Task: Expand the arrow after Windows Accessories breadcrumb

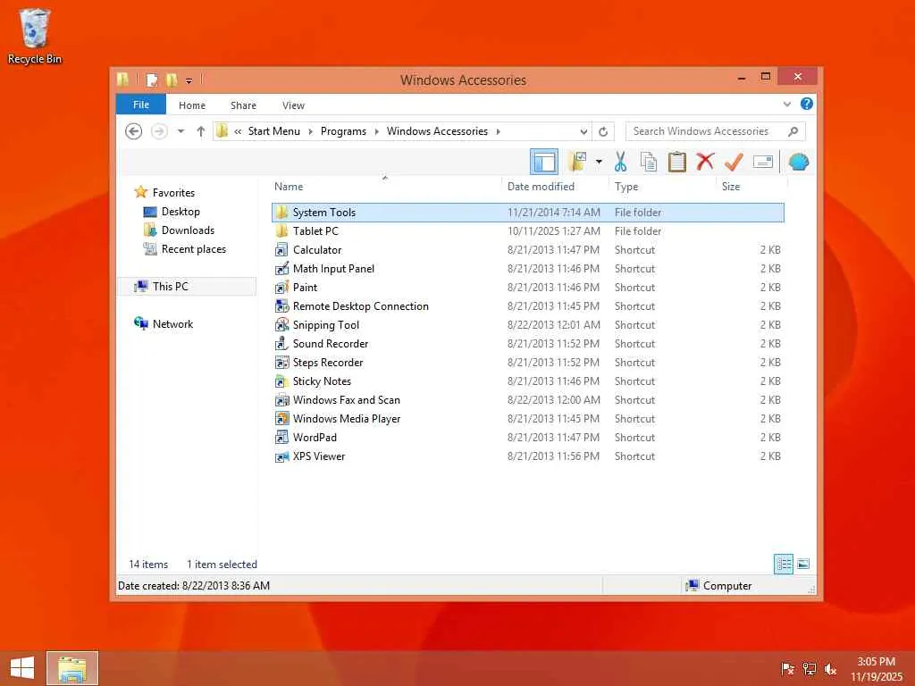Action: click(498, 132)
